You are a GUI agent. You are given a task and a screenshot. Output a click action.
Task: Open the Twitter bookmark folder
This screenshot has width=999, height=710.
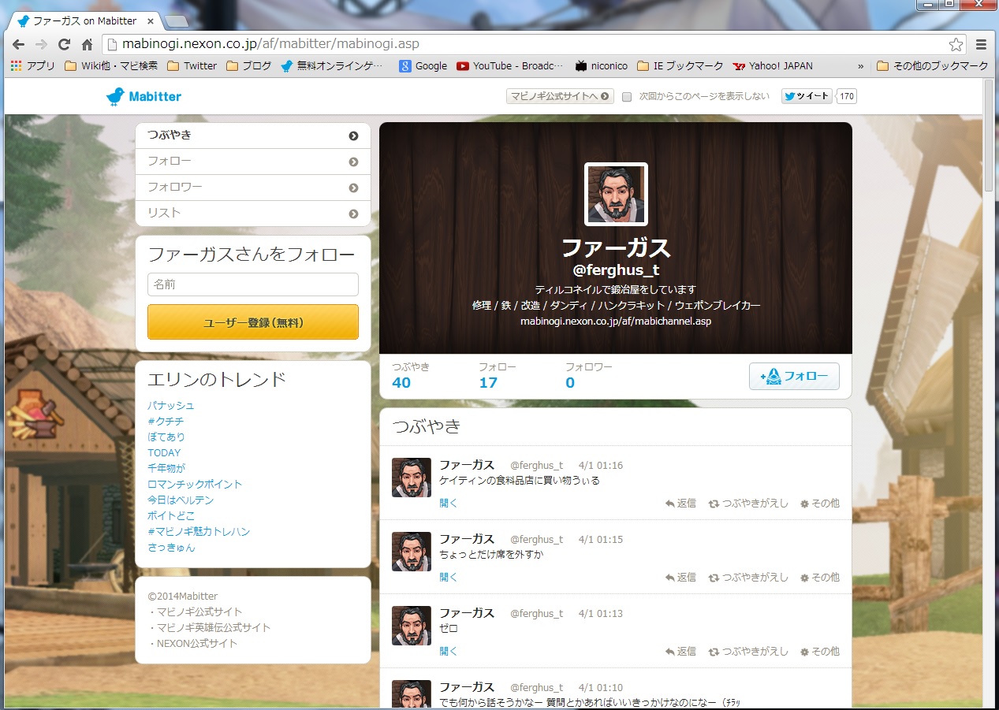(192, 66)
